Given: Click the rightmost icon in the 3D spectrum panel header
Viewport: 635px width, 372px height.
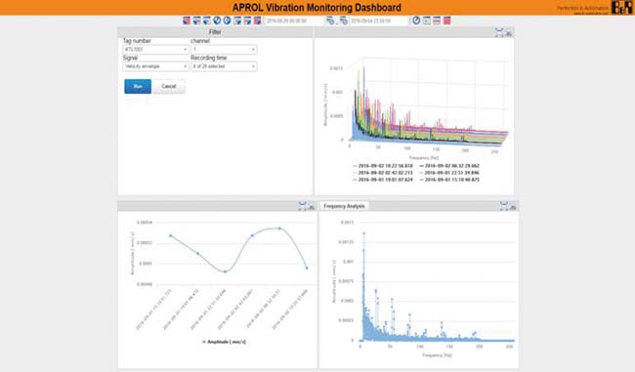Looking at the screenshot, I should pyautogui.click(x=509, y=33).
